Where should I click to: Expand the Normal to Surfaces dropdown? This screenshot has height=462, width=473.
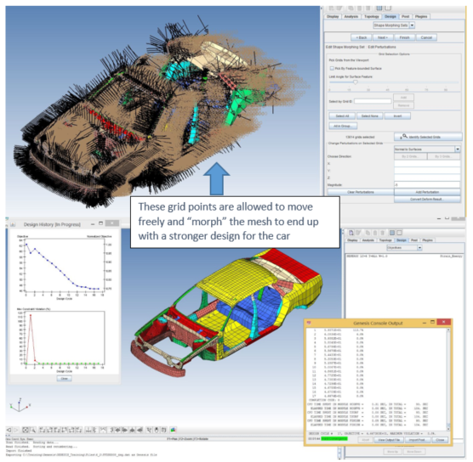[x=427, y=149]
